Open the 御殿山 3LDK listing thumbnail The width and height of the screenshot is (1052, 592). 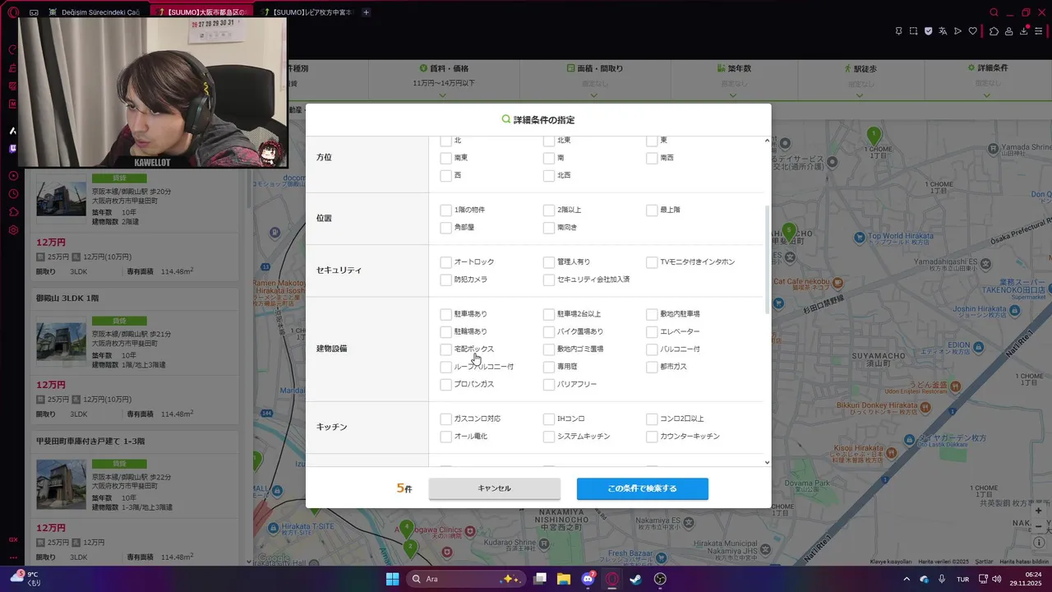[61, 342]
